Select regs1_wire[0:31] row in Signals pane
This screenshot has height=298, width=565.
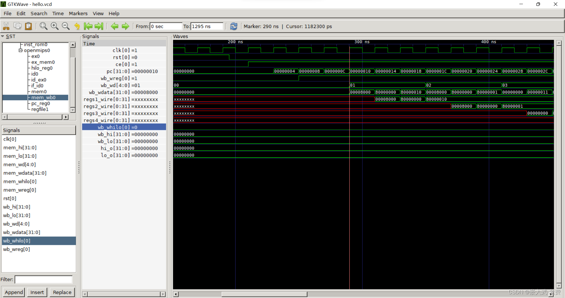click(x=124, y=99)
